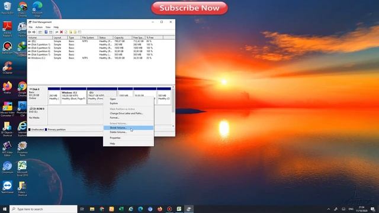Click the Subscribe Now button

click(189, 8)
